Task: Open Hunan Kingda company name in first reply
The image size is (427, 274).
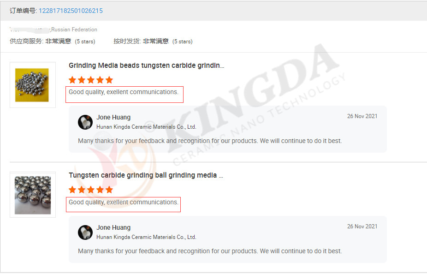Action: [146, 127]
